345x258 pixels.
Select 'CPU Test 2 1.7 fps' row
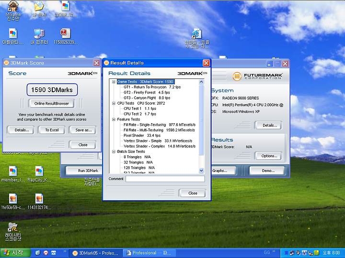[140, 114]
